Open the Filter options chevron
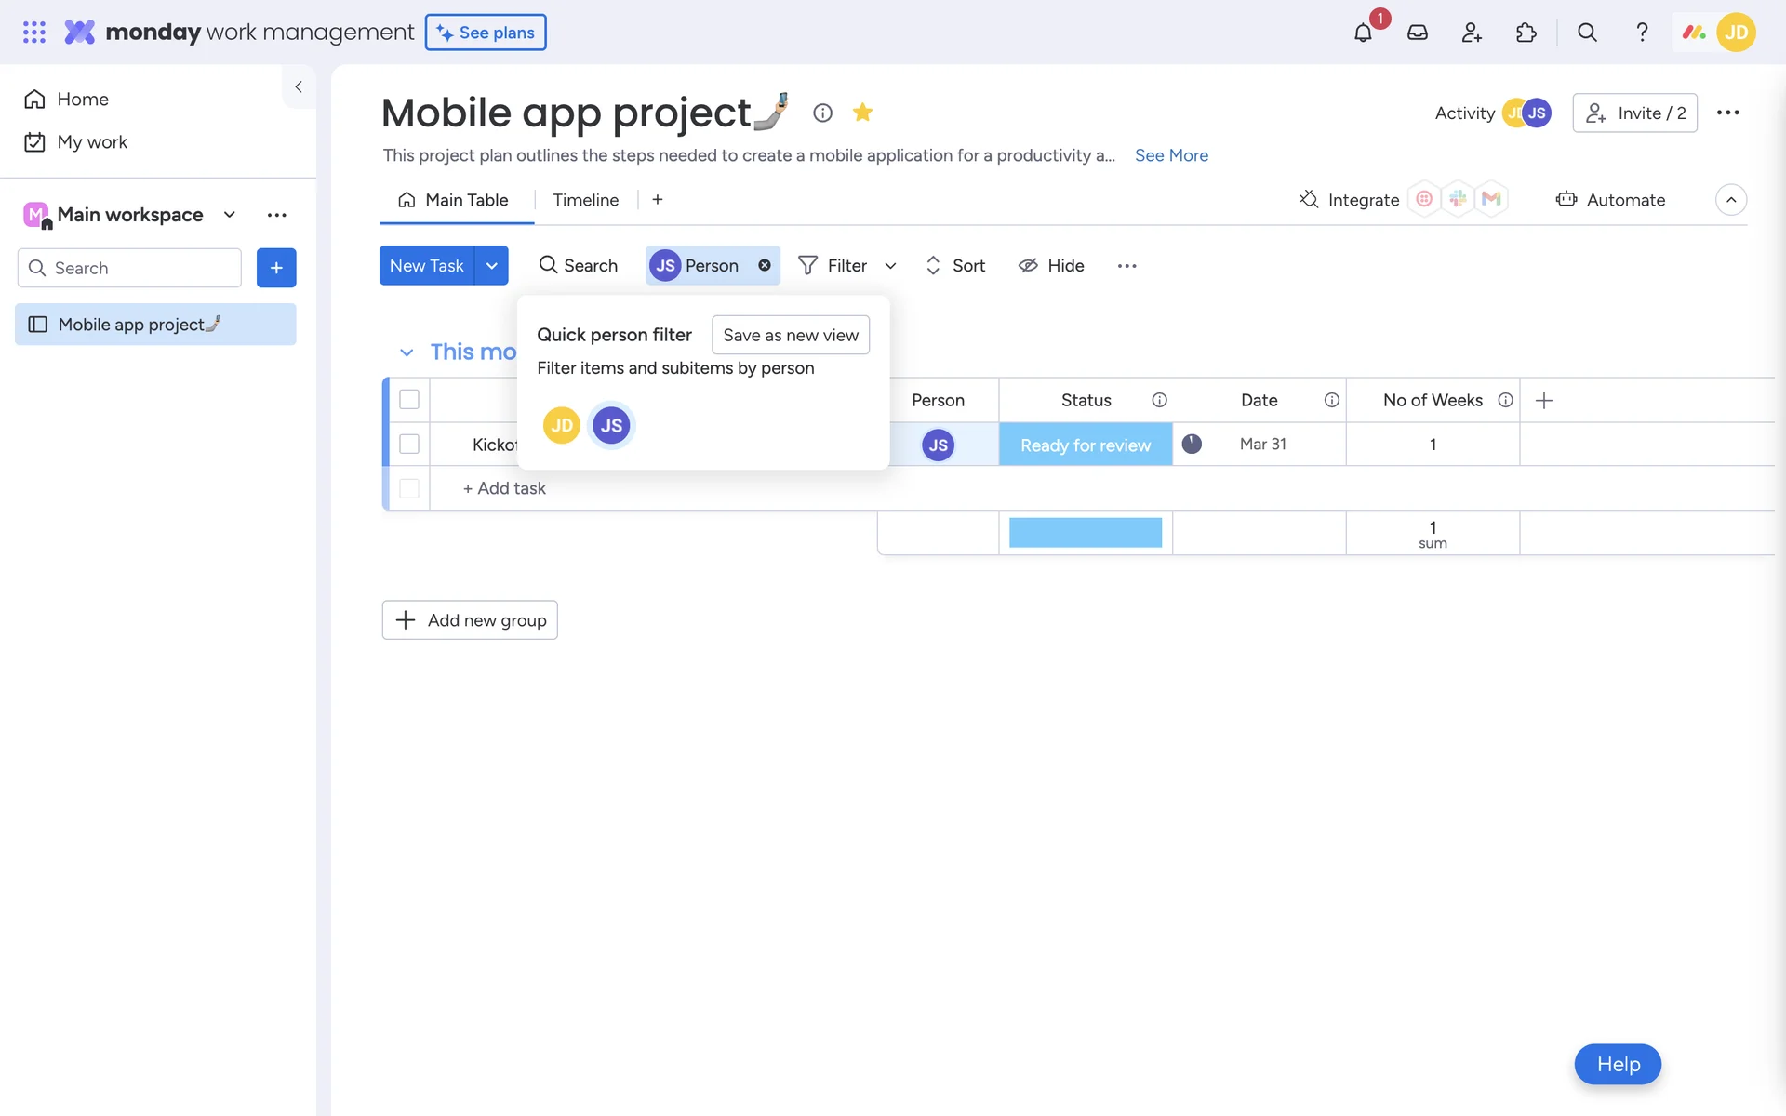This screenshot has height=1116, width=1786. pos(890,266)
